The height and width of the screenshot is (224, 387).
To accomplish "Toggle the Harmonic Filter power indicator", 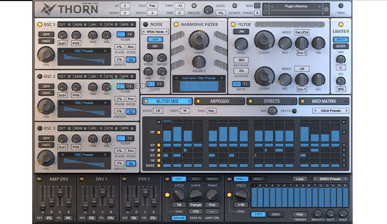I will (176, 24).
